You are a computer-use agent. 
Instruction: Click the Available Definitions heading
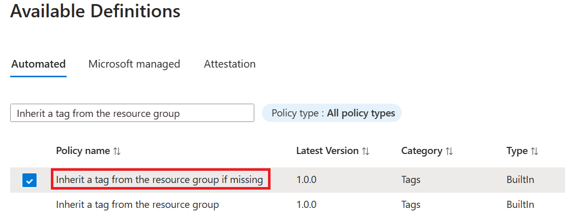coord(95,11)
